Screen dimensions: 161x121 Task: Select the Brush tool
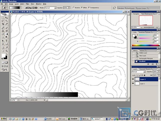6,28
